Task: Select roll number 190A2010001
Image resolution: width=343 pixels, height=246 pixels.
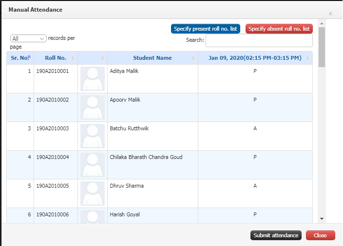Action: pyautogui.click(x=53, y=71)
